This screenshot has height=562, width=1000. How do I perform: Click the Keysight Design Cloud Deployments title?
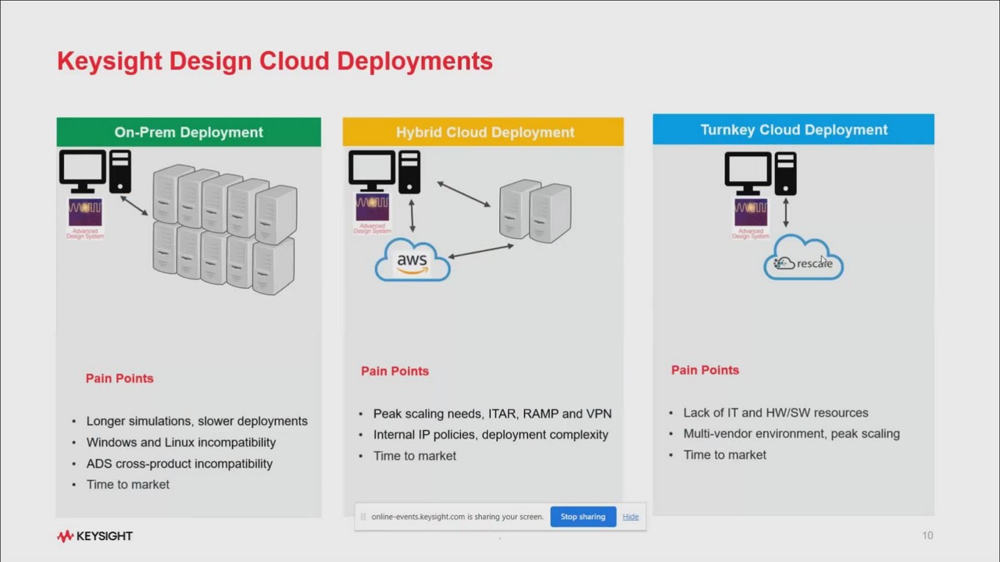(275, 61)
